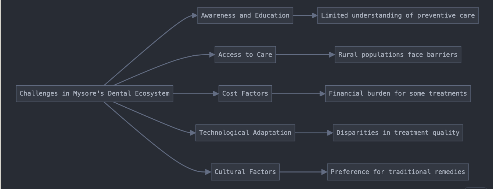Viewport: 493px width, 189px height.
Task: Click arrowhead pointing into Cultural Factors
Action: pyautogui.click(x=208, y=172)
